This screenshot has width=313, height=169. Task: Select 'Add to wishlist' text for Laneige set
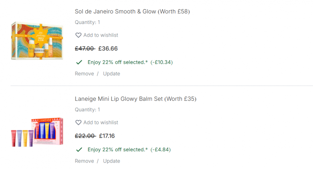point(101,123)
